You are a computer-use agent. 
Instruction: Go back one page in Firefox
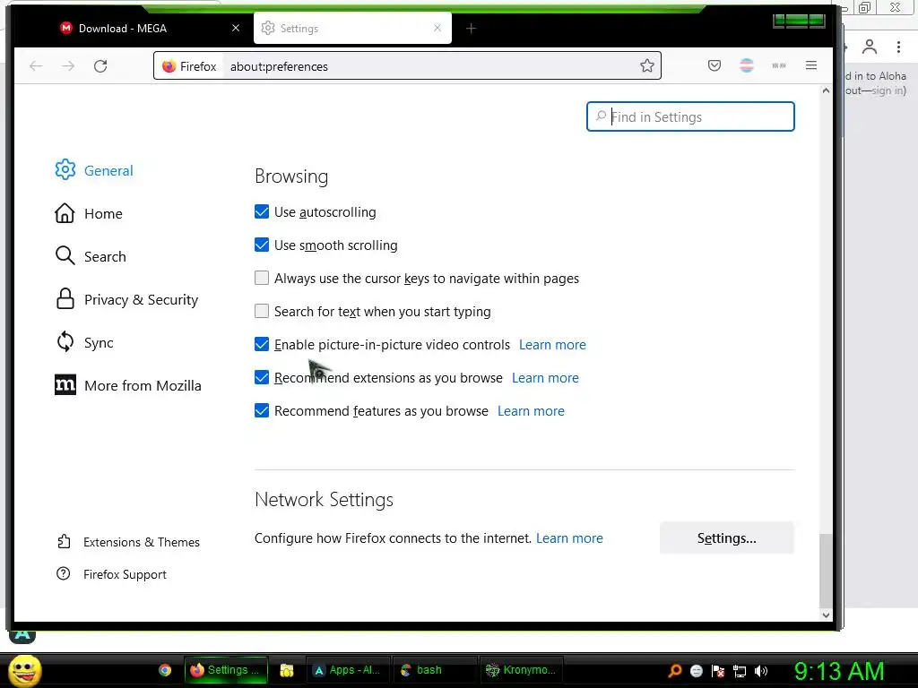point(36,66)
